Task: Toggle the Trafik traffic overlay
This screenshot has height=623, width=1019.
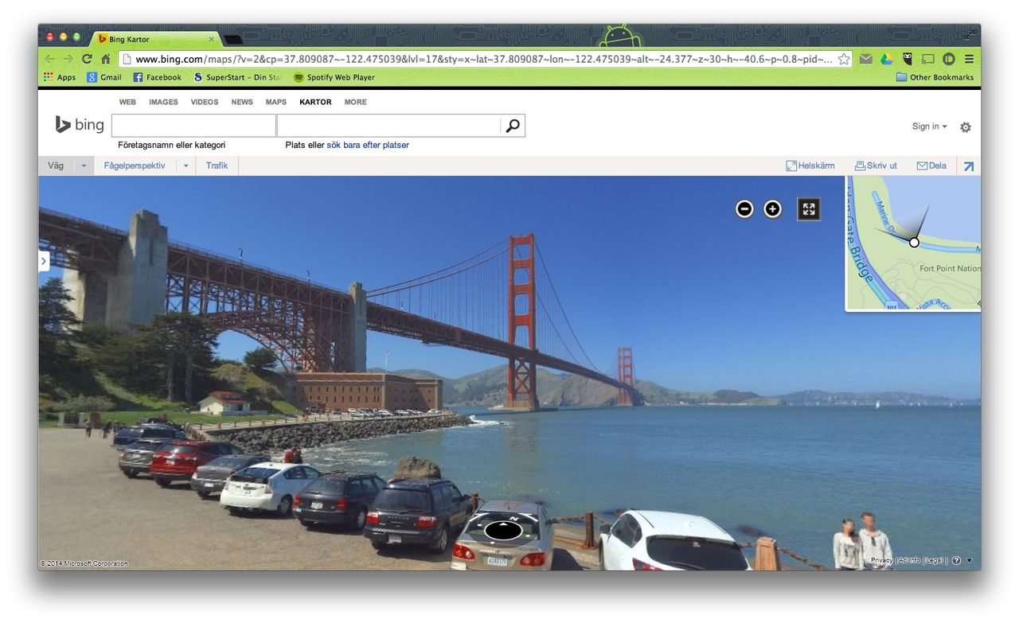Action: click(x=216, y=165)
